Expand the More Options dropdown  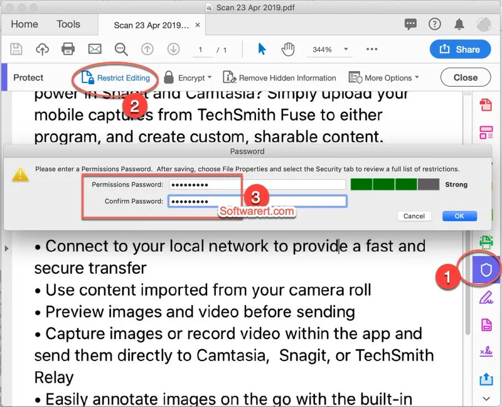pos(383,78)
